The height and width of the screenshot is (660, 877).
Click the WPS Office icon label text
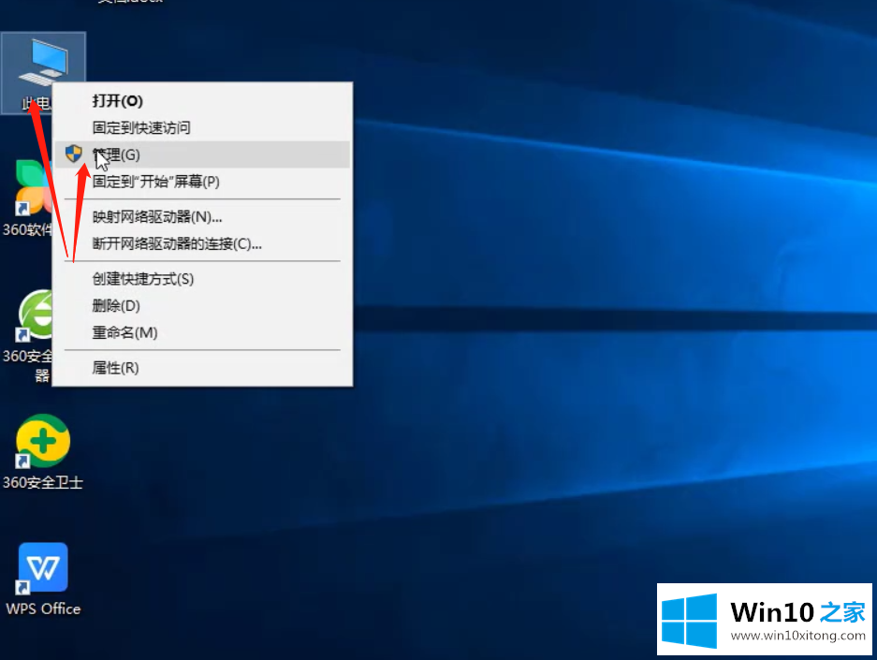pos(43,609)
